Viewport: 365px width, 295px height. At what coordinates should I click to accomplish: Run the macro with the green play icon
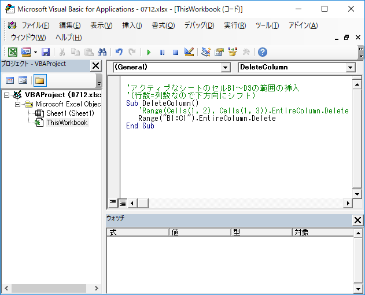click(x=149, y=52)
